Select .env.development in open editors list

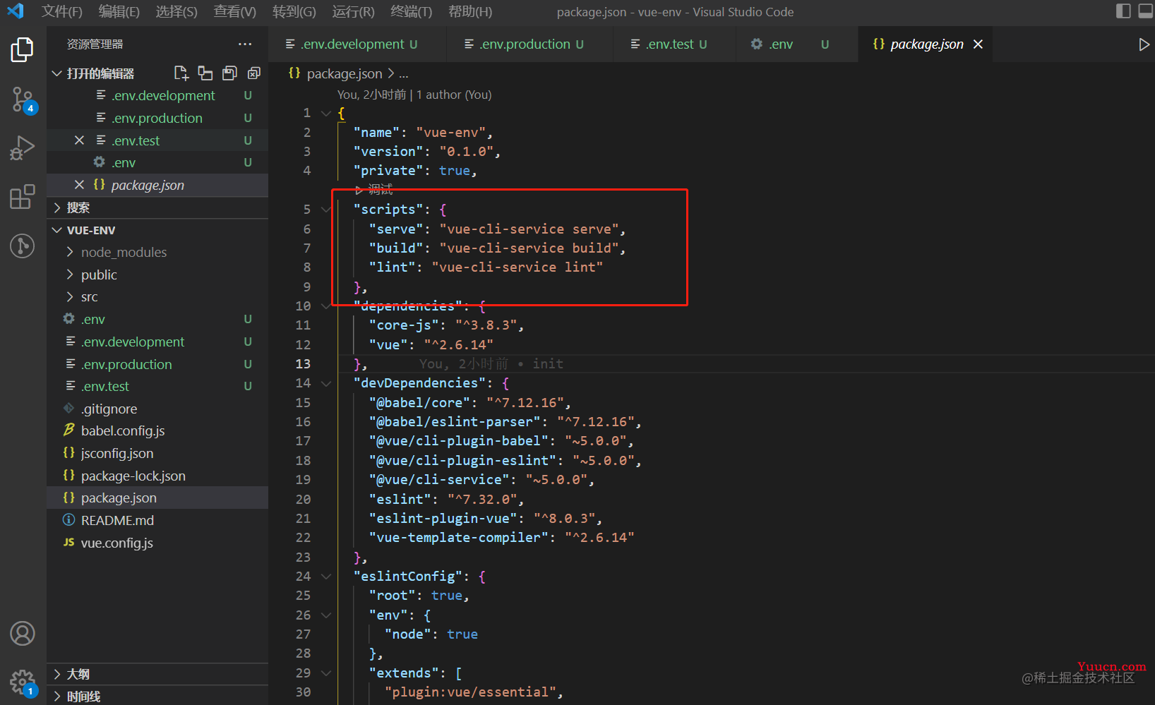157,95
